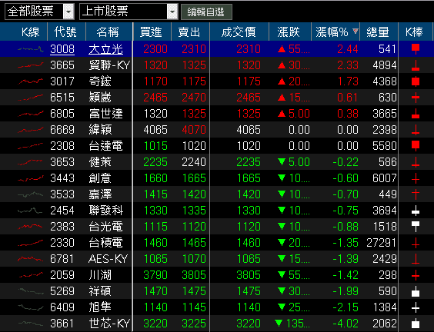
Task: Click the 上市股票 combo box field
Action: pyautogui.click(x=129, y=12)
